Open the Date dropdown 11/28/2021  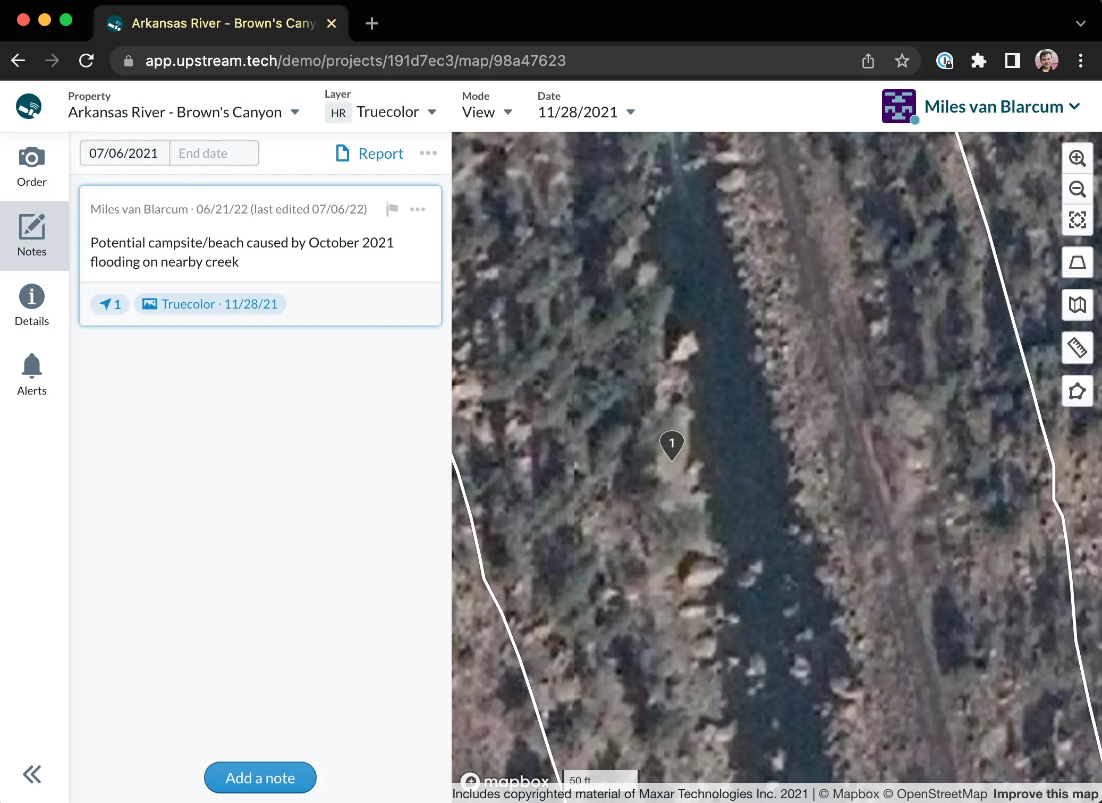587,112
